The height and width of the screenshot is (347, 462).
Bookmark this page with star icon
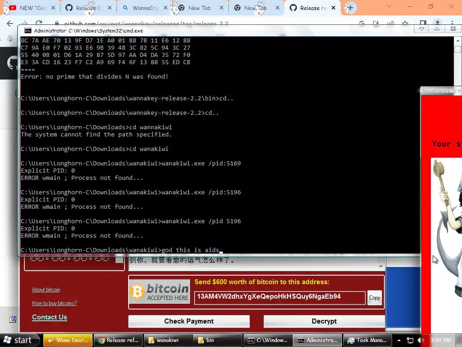406,23
